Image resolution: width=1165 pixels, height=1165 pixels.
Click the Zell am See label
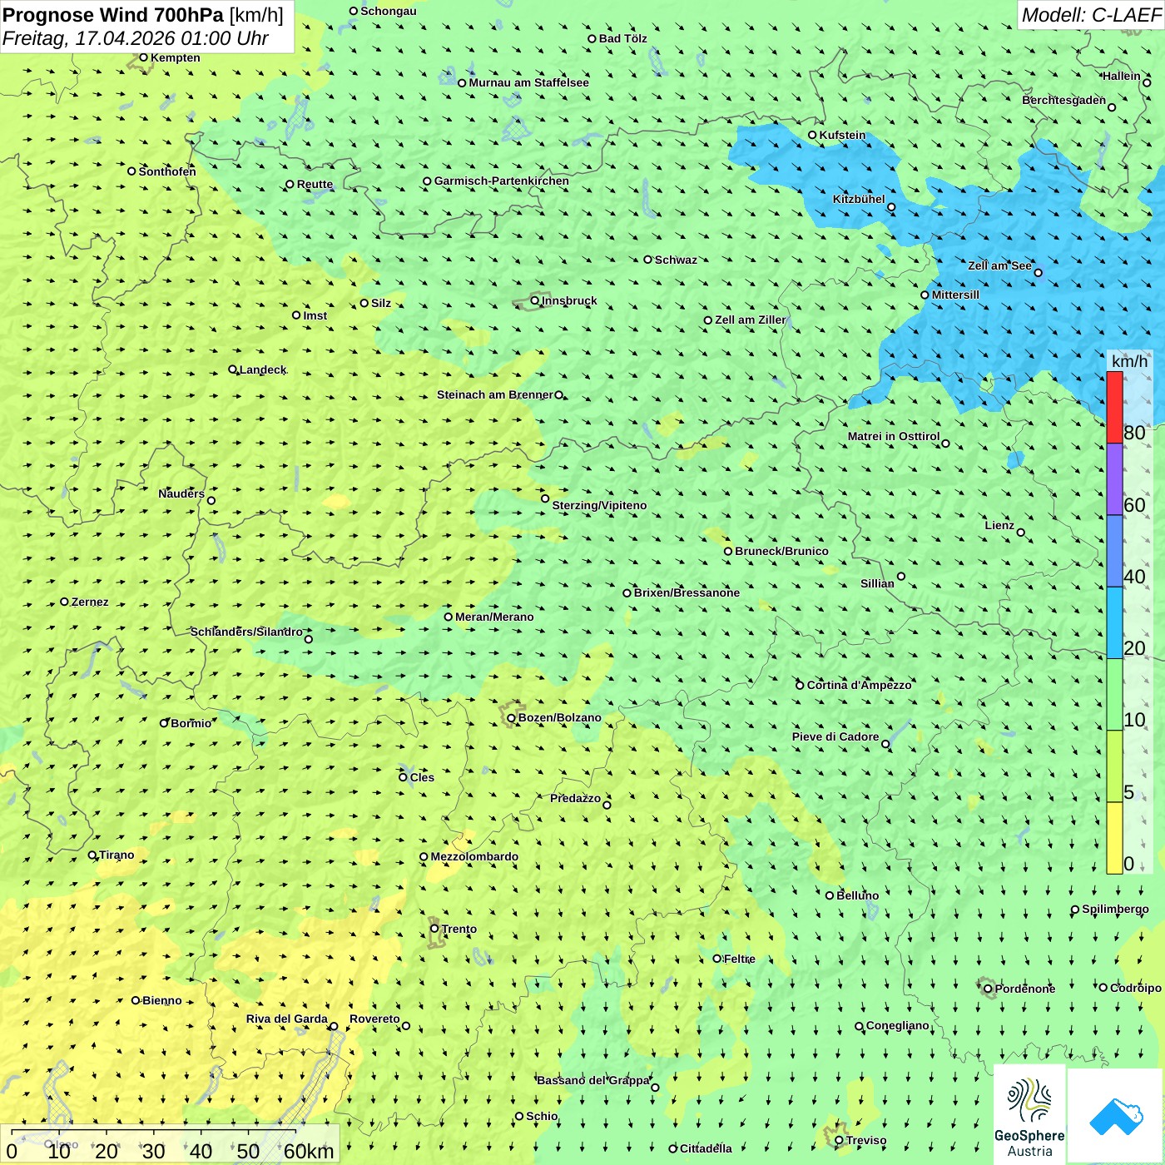(x=999, y=265)
